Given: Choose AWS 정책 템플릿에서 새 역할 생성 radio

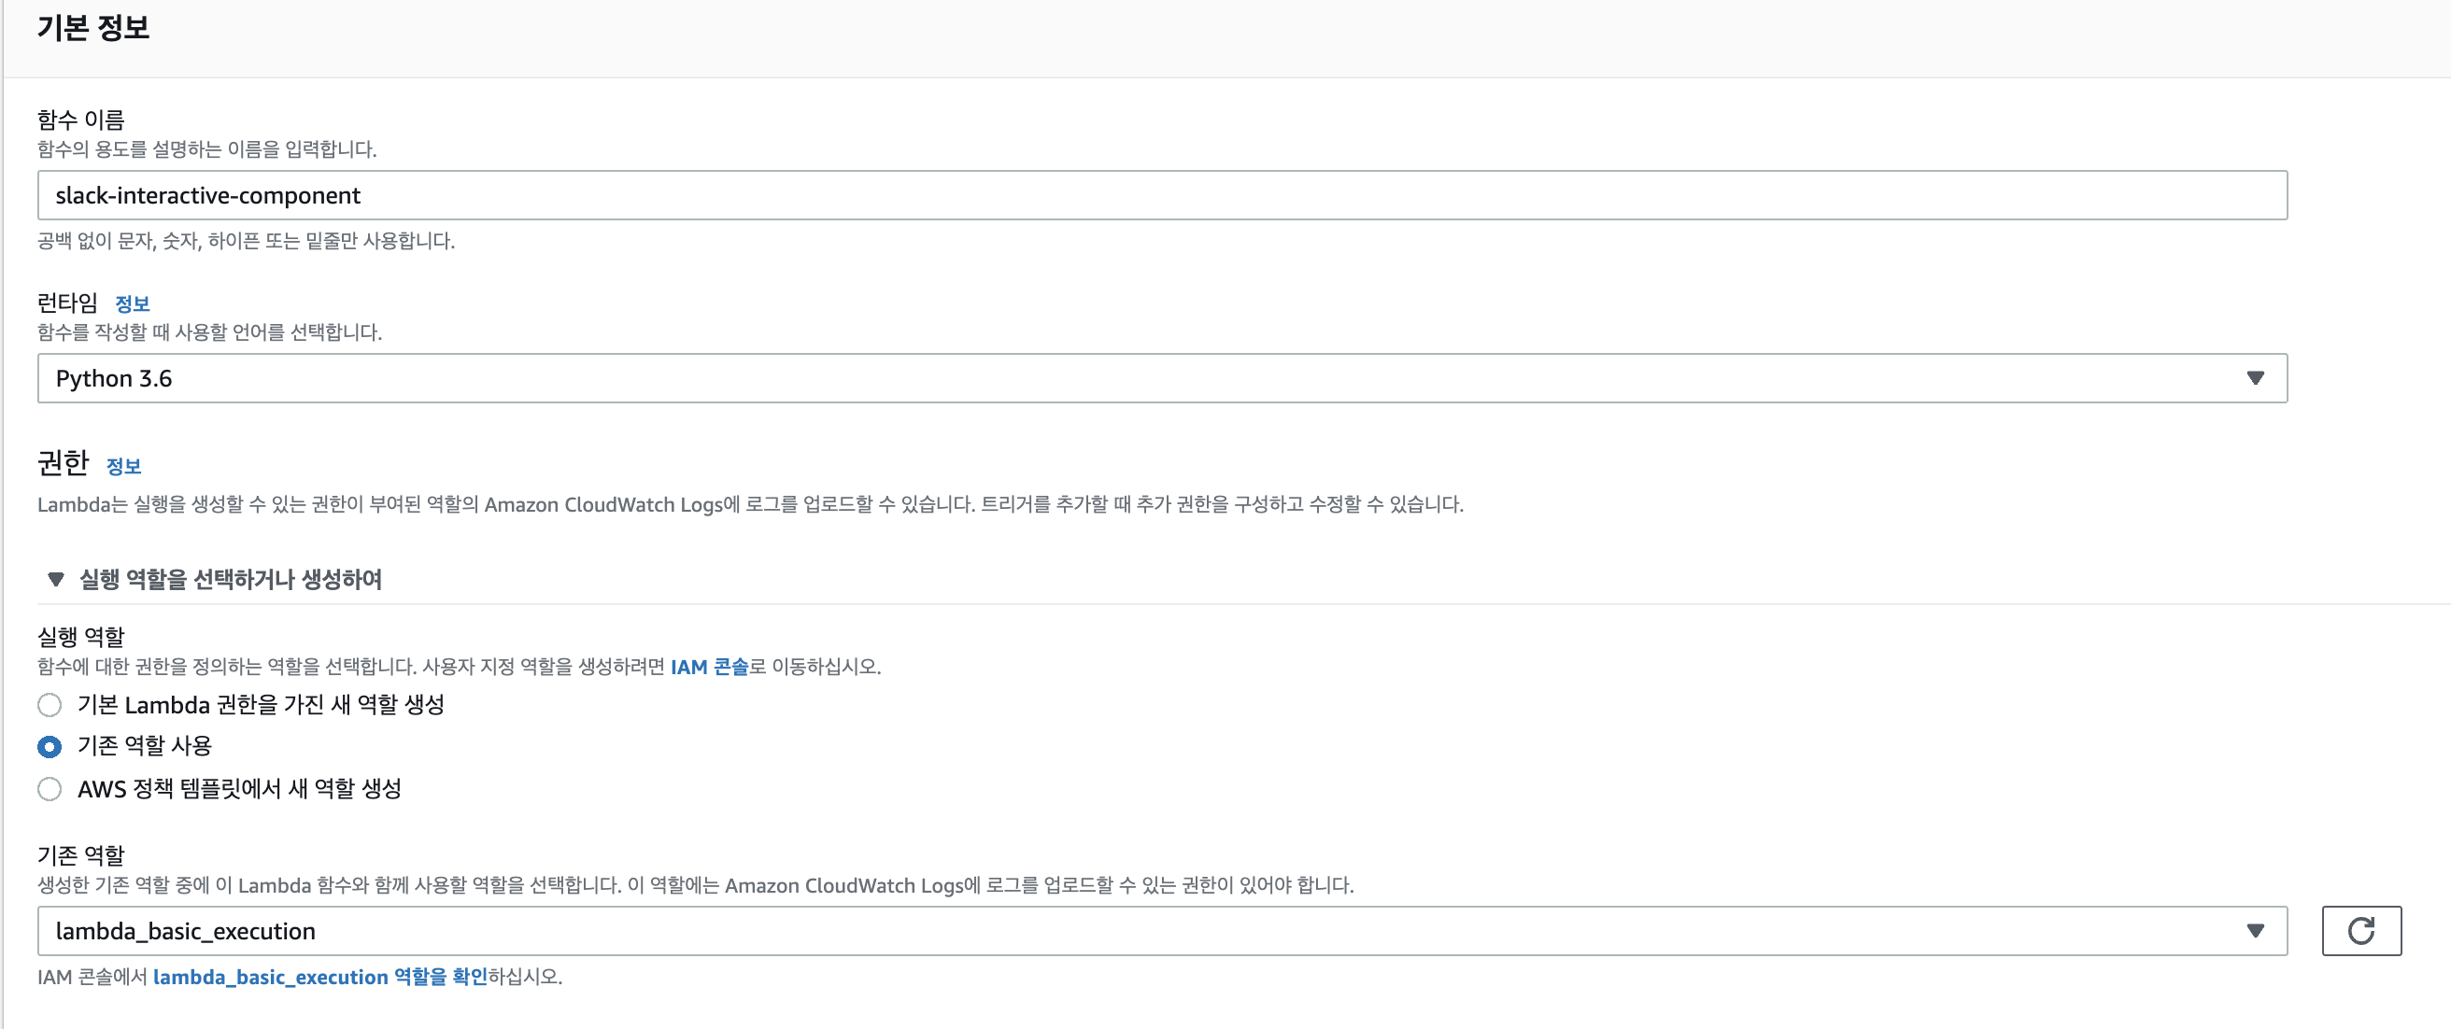Looking at the screenshot, I should coord(50,788).
